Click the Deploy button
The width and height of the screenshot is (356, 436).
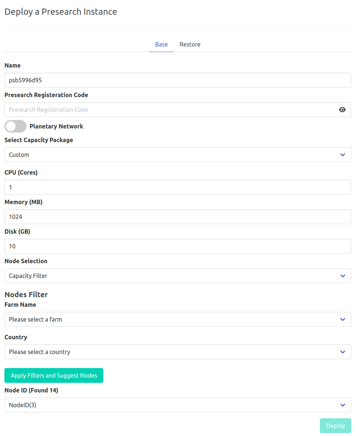pyautogui.click(x=335, y=426)
